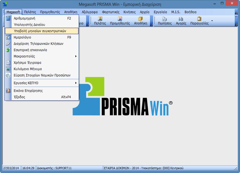Open toolbar options arrow after Αποθήκη button
Image resolution: width=240 pixels, height=173 pixels.
(152, 25)
